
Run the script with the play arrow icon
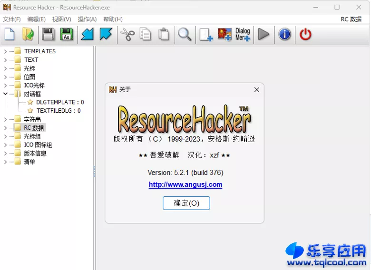click(x=264, y=34)
